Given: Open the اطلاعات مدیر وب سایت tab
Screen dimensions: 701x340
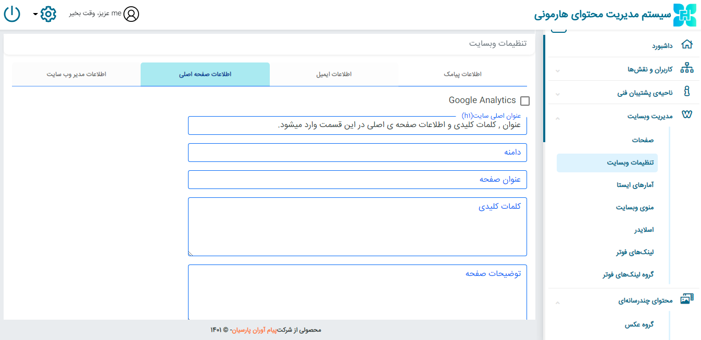Looking at the screenshot, I should point(76,74).
